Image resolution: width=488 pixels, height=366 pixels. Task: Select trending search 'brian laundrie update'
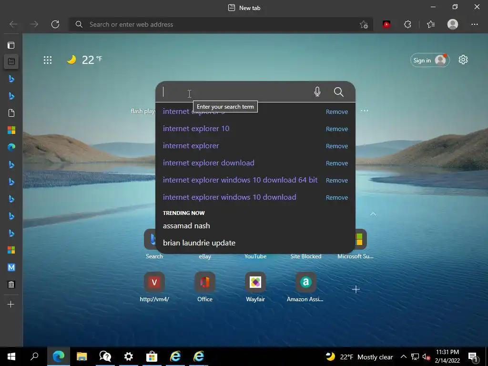[199, 243]
